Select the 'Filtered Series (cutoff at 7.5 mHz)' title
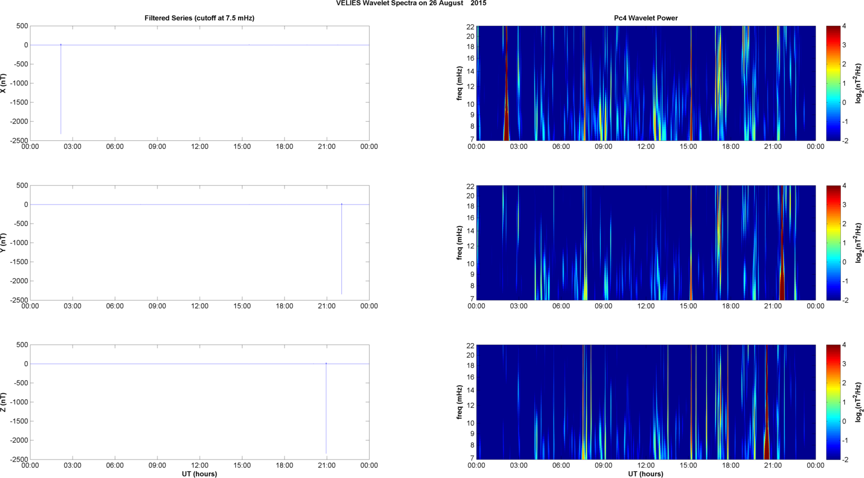The height and width of the screenshot is (478, 864). (199, 18)
